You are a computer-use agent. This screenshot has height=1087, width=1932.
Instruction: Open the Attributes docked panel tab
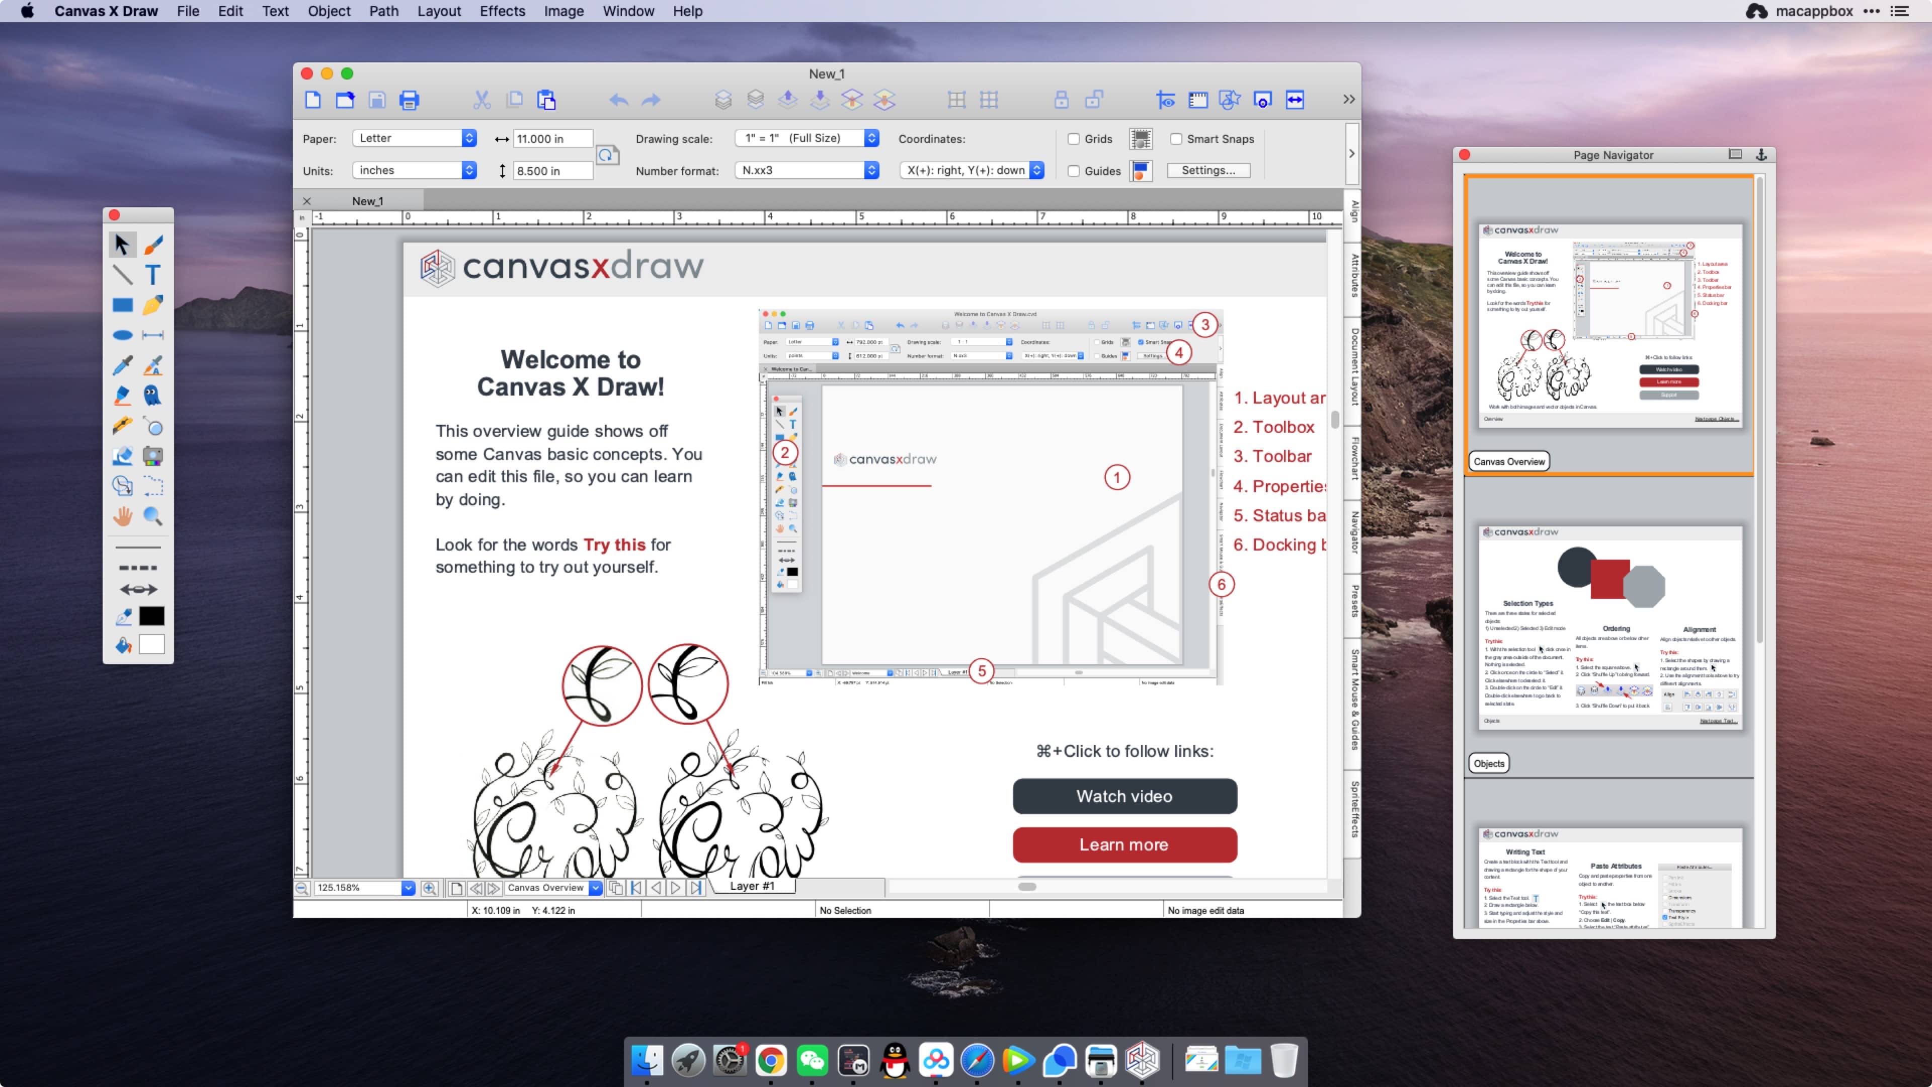[x=1354, y=275]
